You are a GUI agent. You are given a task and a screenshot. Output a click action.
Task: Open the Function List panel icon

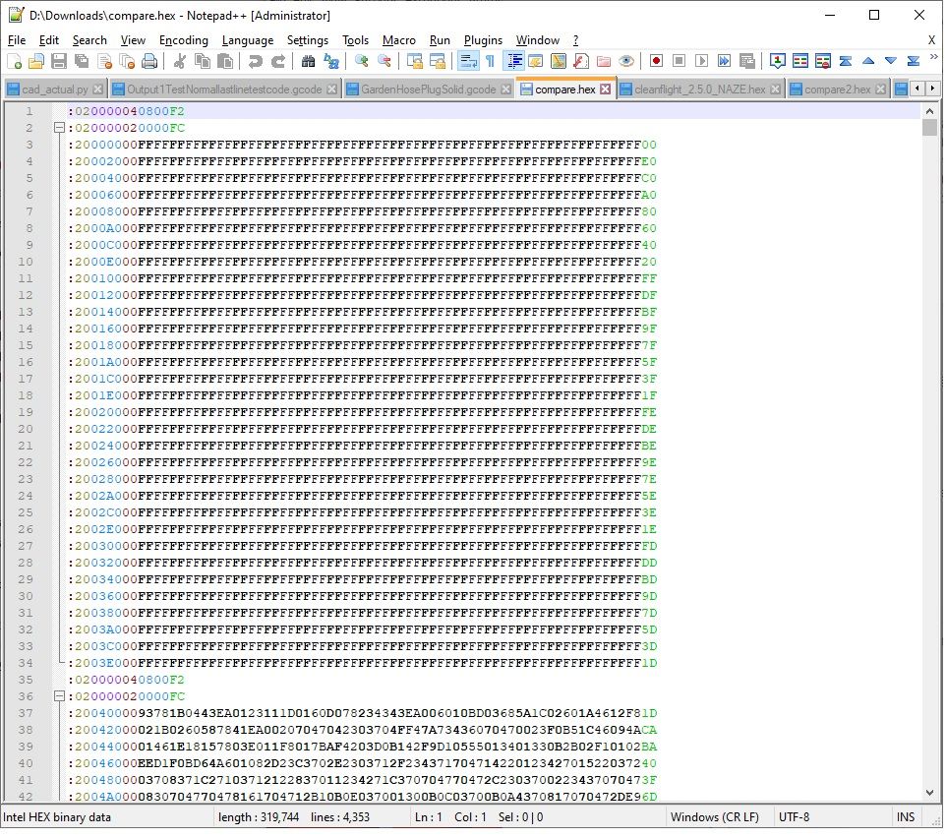click(x=581, y=61)
